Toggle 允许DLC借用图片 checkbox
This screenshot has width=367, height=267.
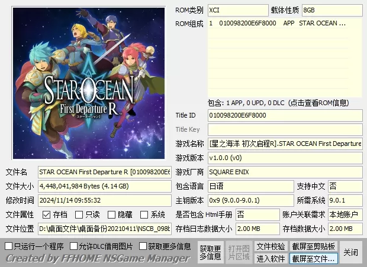(x=74, y=246)
